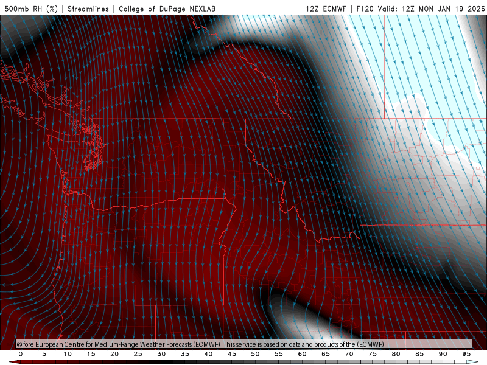This screenshot has height=365, width=487.
Task: Click the '500mb RH (%)' title text
Action: 31,9
